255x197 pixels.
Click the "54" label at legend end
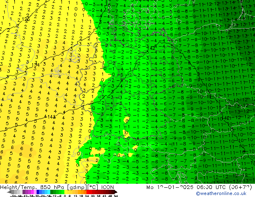tap(116, 196)
